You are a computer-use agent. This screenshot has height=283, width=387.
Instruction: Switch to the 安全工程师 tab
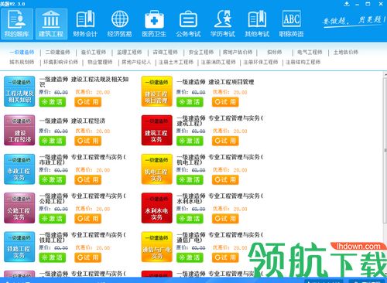(x=201, y=52)
